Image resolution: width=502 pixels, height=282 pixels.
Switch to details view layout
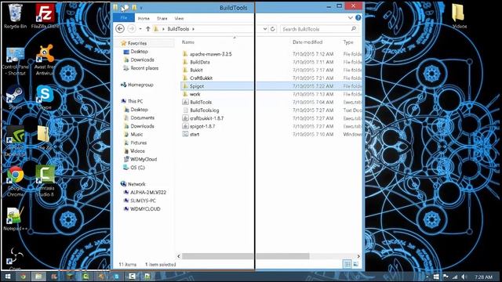pos(347,264)
